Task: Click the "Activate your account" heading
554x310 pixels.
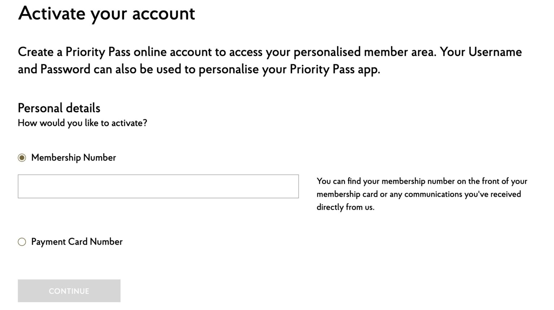Action: point(106,14)
